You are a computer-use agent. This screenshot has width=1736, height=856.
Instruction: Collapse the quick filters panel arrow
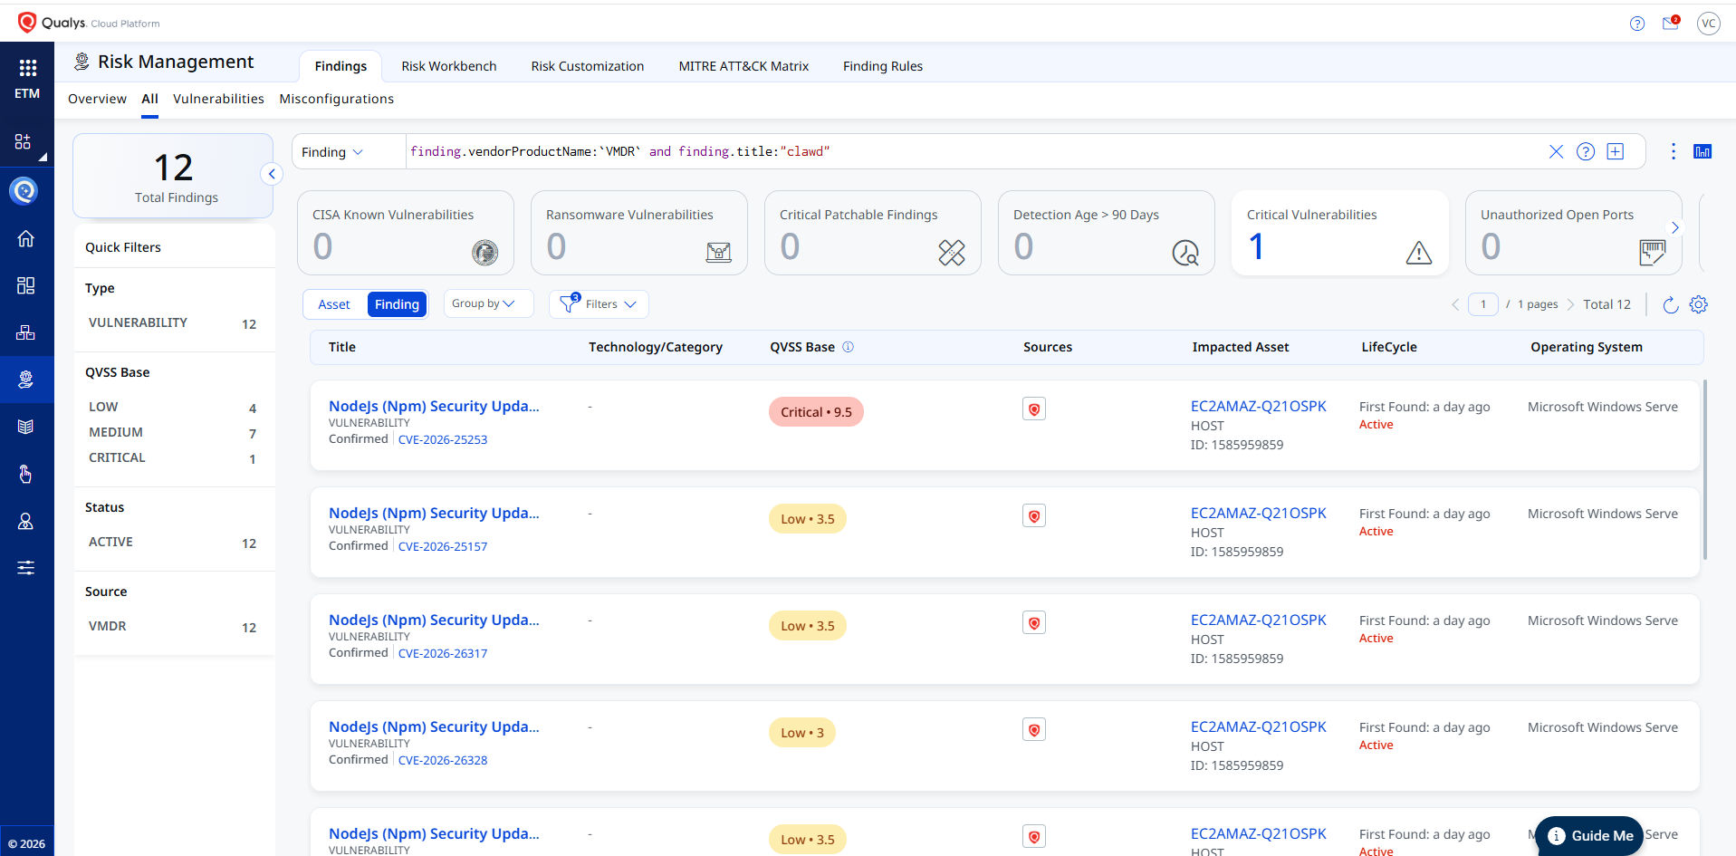coord(272,174)
